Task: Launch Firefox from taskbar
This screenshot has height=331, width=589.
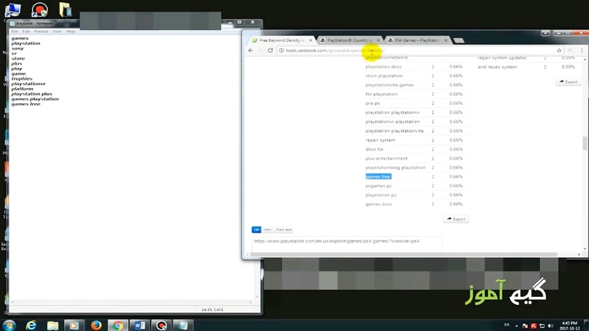Action: (96, 325)
